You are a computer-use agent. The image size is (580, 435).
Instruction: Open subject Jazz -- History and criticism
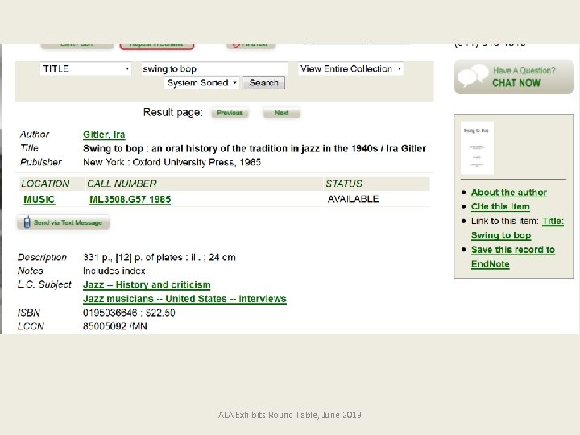(147, 285)
